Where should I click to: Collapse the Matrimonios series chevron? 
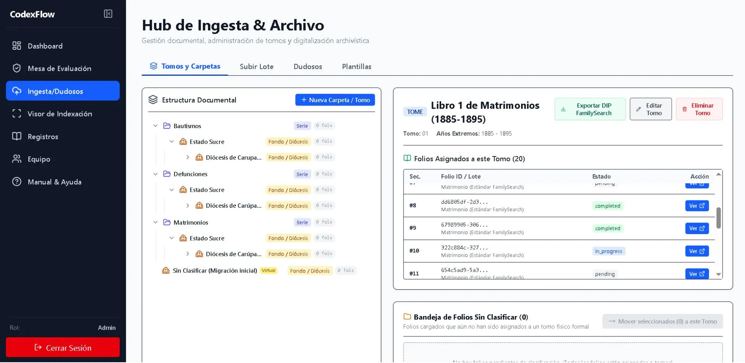155,222
